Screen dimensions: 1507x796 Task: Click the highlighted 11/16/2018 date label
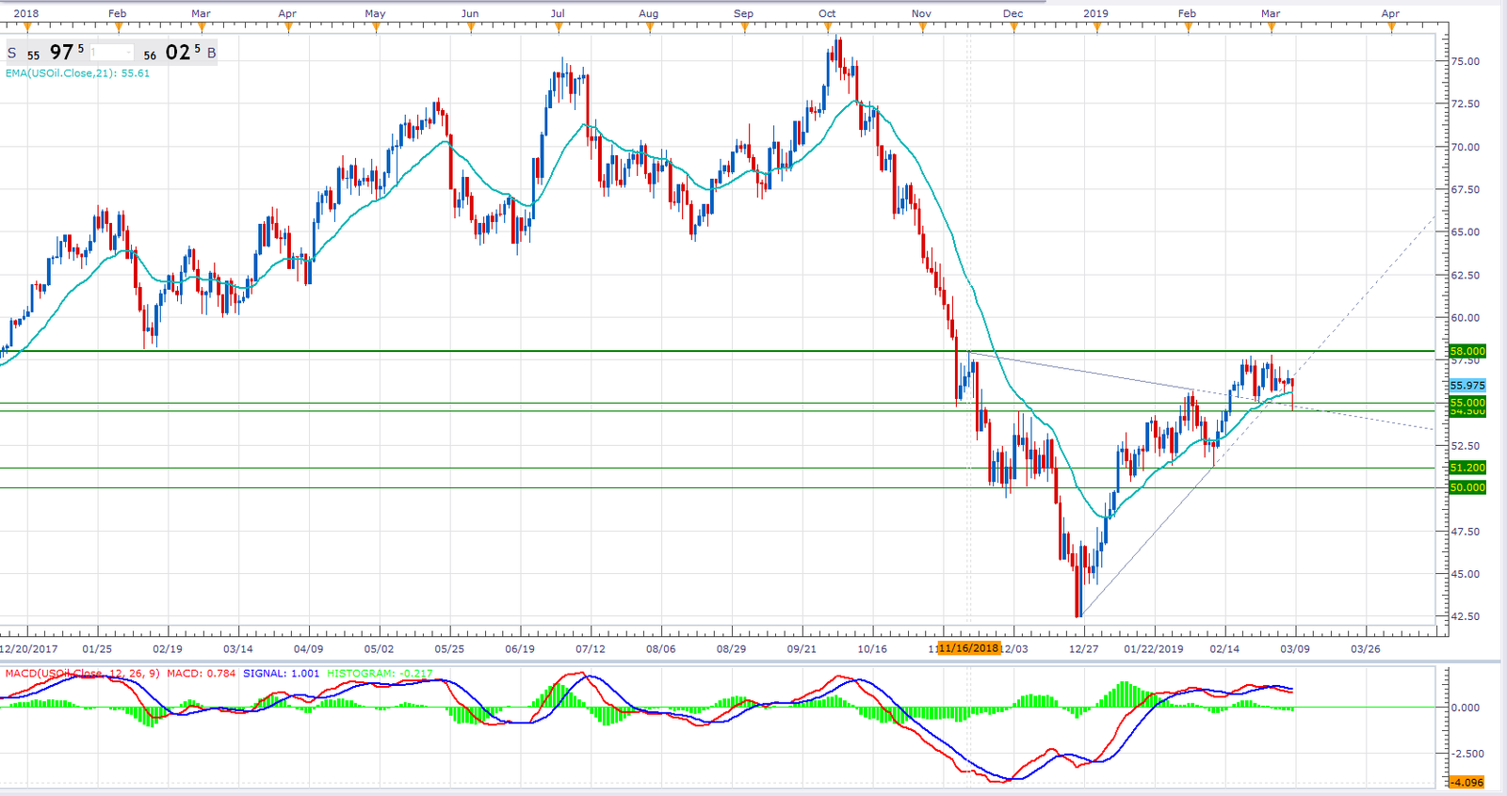click(968, 648)
